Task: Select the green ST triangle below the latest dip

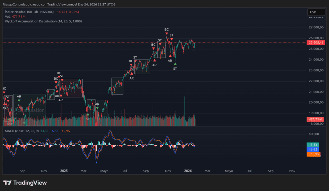Action: click(x=175, y=64)
